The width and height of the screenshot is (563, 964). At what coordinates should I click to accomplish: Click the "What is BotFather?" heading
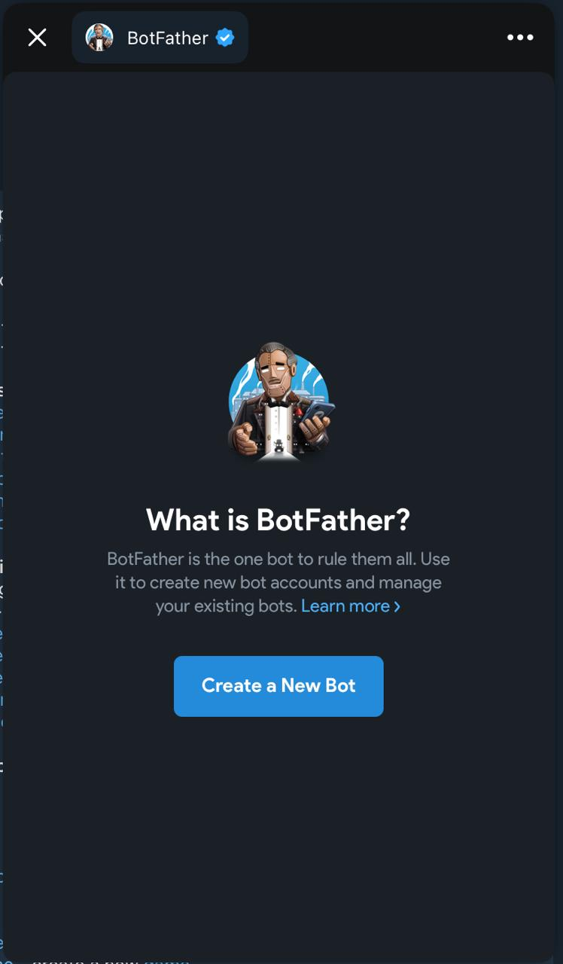pos(278,520)
